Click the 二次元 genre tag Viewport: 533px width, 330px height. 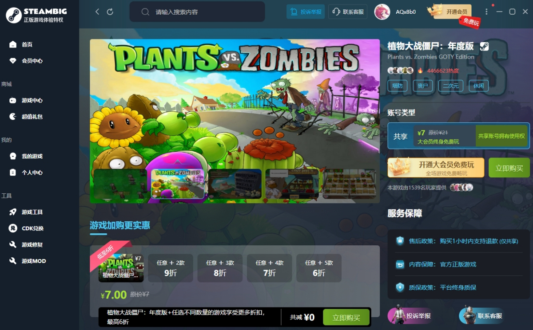pos(451,86)
